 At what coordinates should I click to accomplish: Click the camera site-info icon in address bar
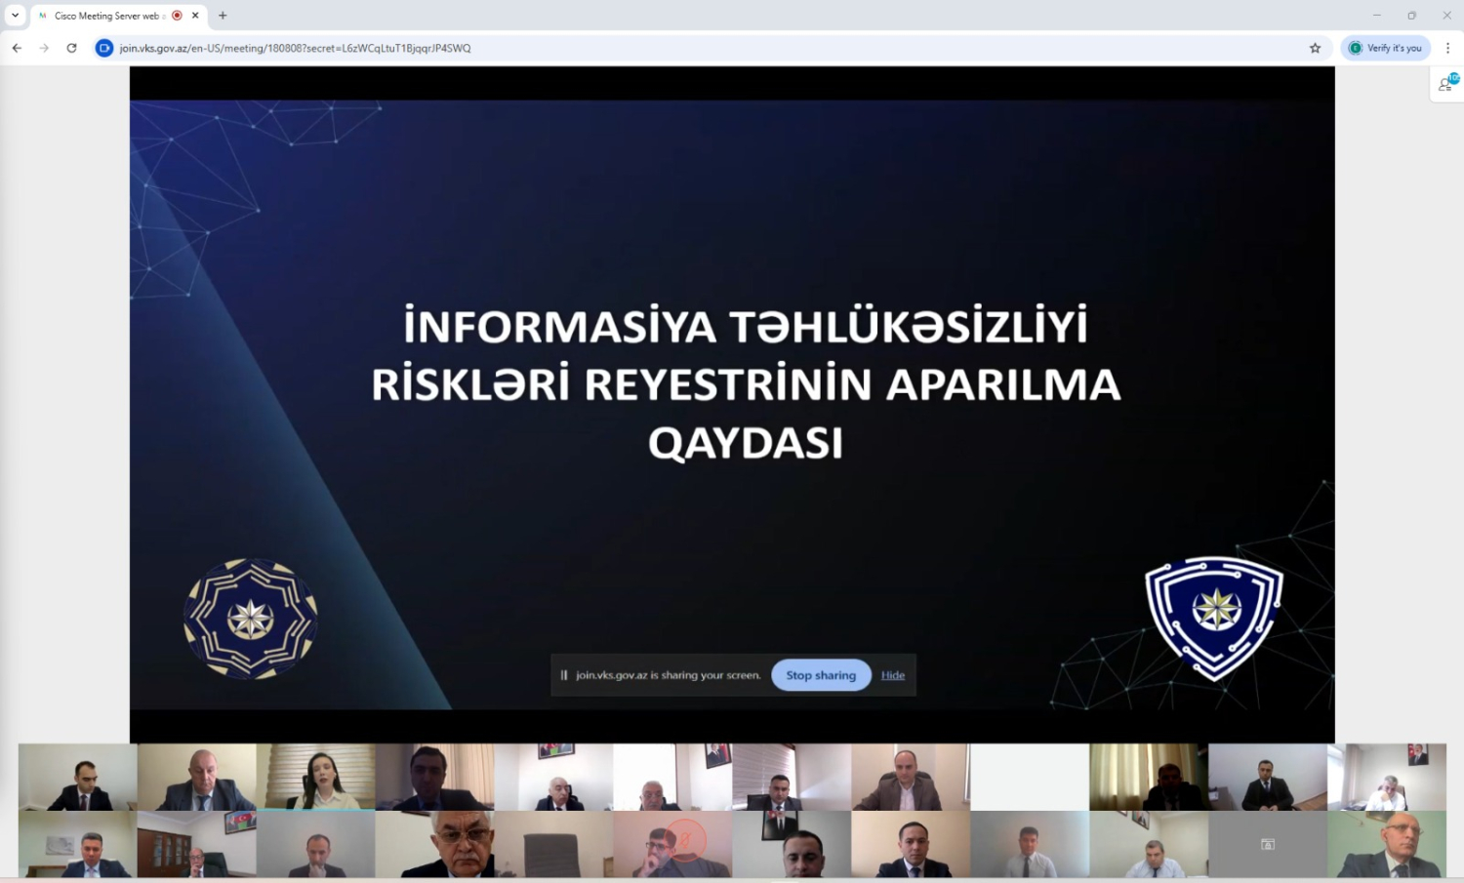coord(104,48)
